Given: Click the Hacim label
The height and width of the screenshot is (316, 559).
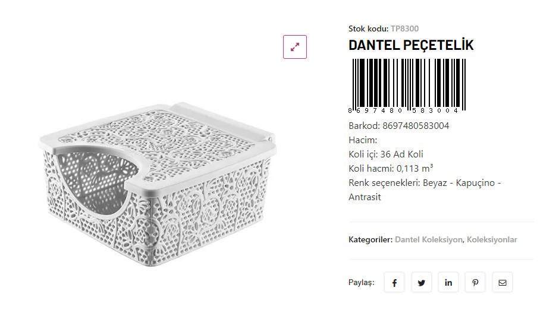Looking at the screenshot, I should click(x=363, y=140).
